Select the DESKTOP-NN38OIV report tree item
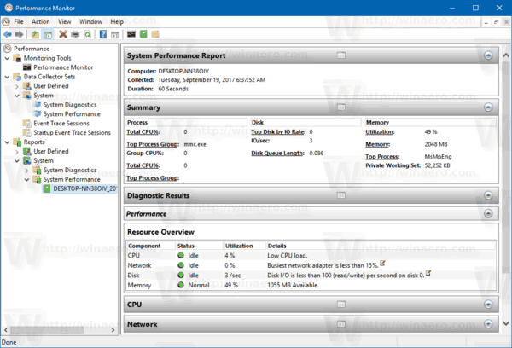Screen dimensions: 512x348 (x=84, y=188)
